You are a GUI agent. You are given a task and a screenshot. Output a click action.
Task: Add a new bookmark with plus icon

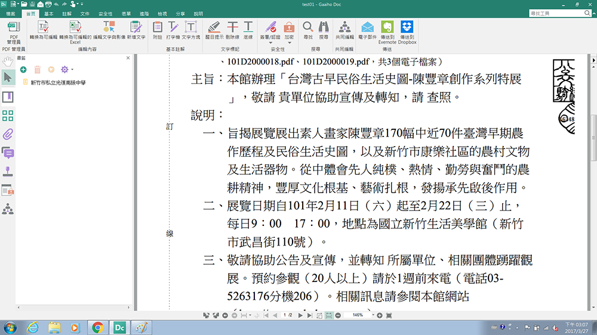(23, 70)
